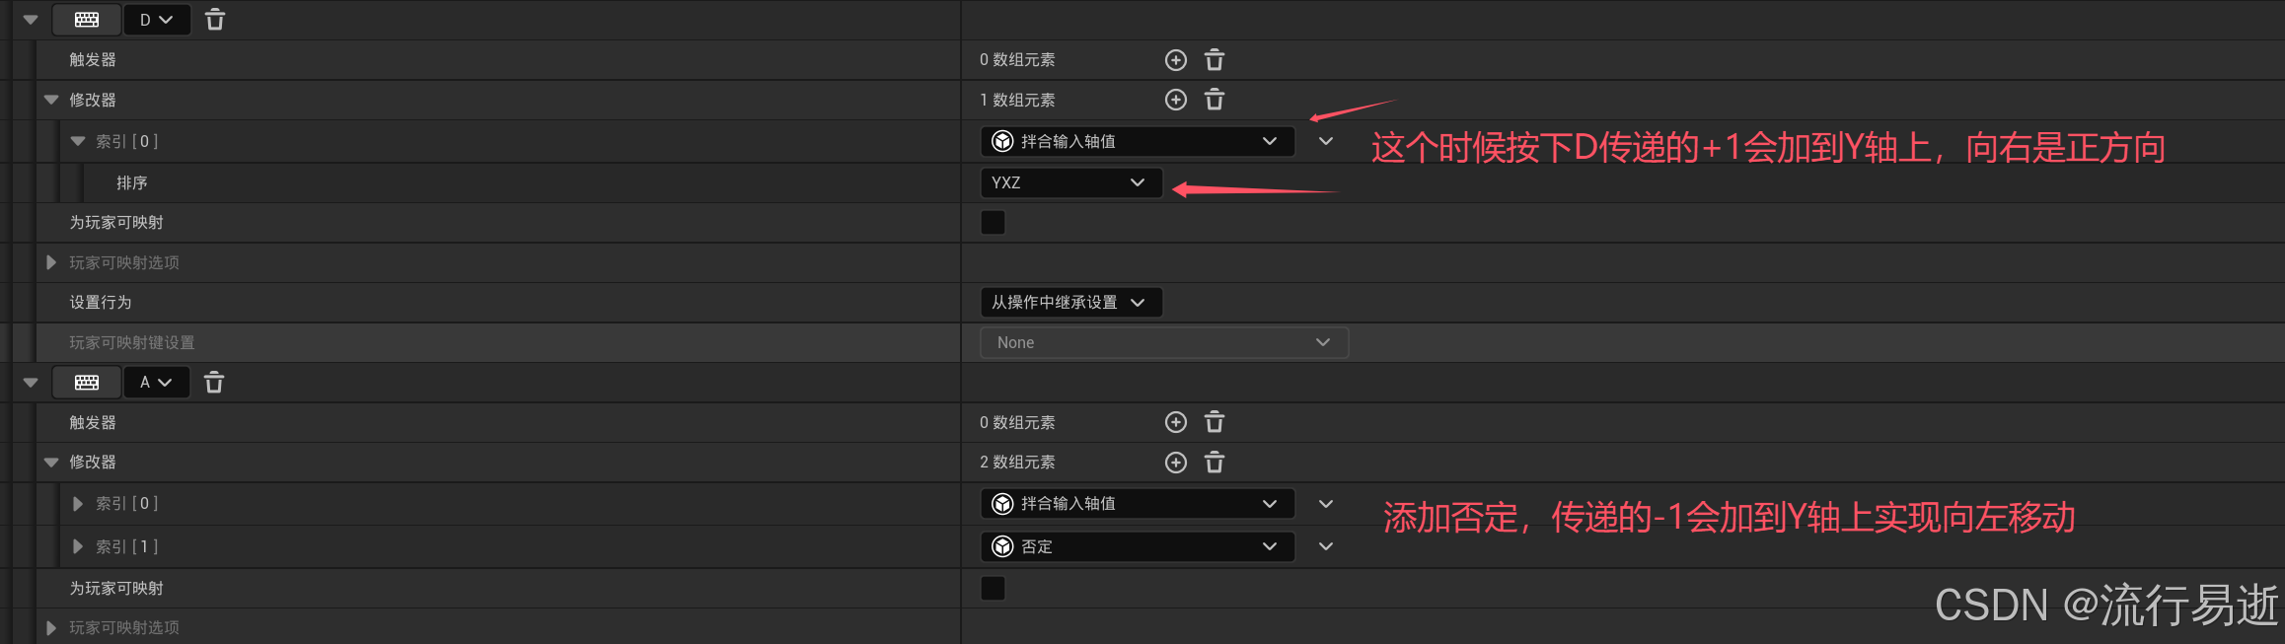Open the None 玩家可映射键设置 field
2285x644 pixels.
pos(1164,342)
